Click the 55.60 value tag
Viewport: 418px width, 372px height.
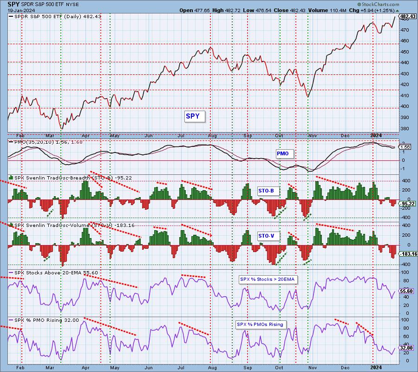point(406,291)
